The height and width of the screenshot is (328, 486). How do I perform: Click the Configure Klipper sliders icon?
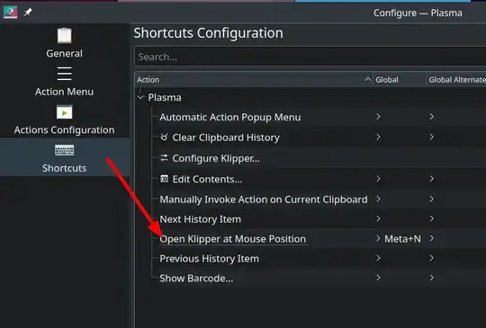coord(164,158)
